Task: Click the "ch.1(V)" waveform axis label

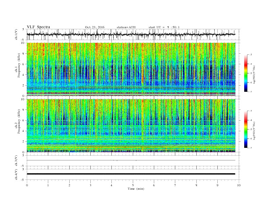Action: (16, 34)
